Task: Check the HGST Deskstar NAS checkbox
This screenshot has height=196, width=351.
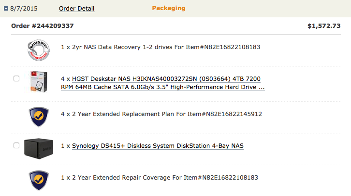Action: 16,78
